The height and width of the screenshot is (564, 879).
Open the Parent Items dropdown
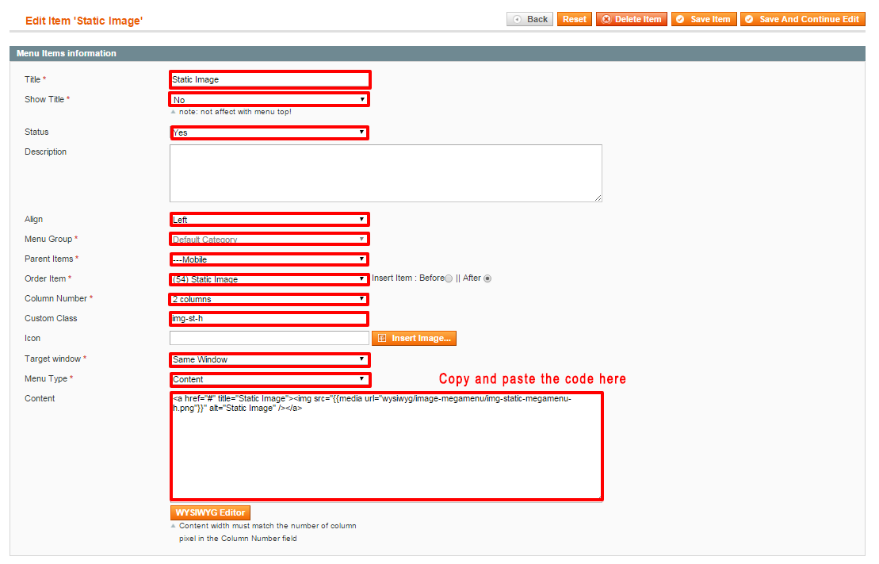coord(269,259)
